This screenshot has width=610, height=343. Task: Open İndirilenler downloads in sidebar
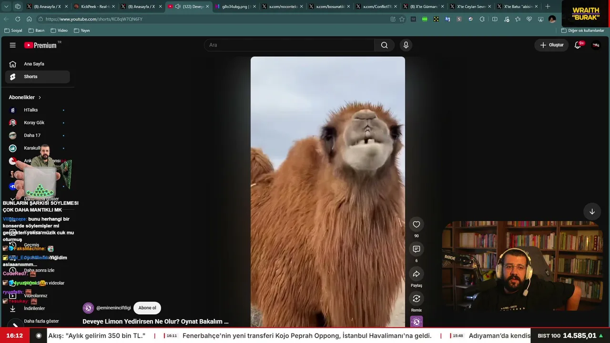[37, 309]
